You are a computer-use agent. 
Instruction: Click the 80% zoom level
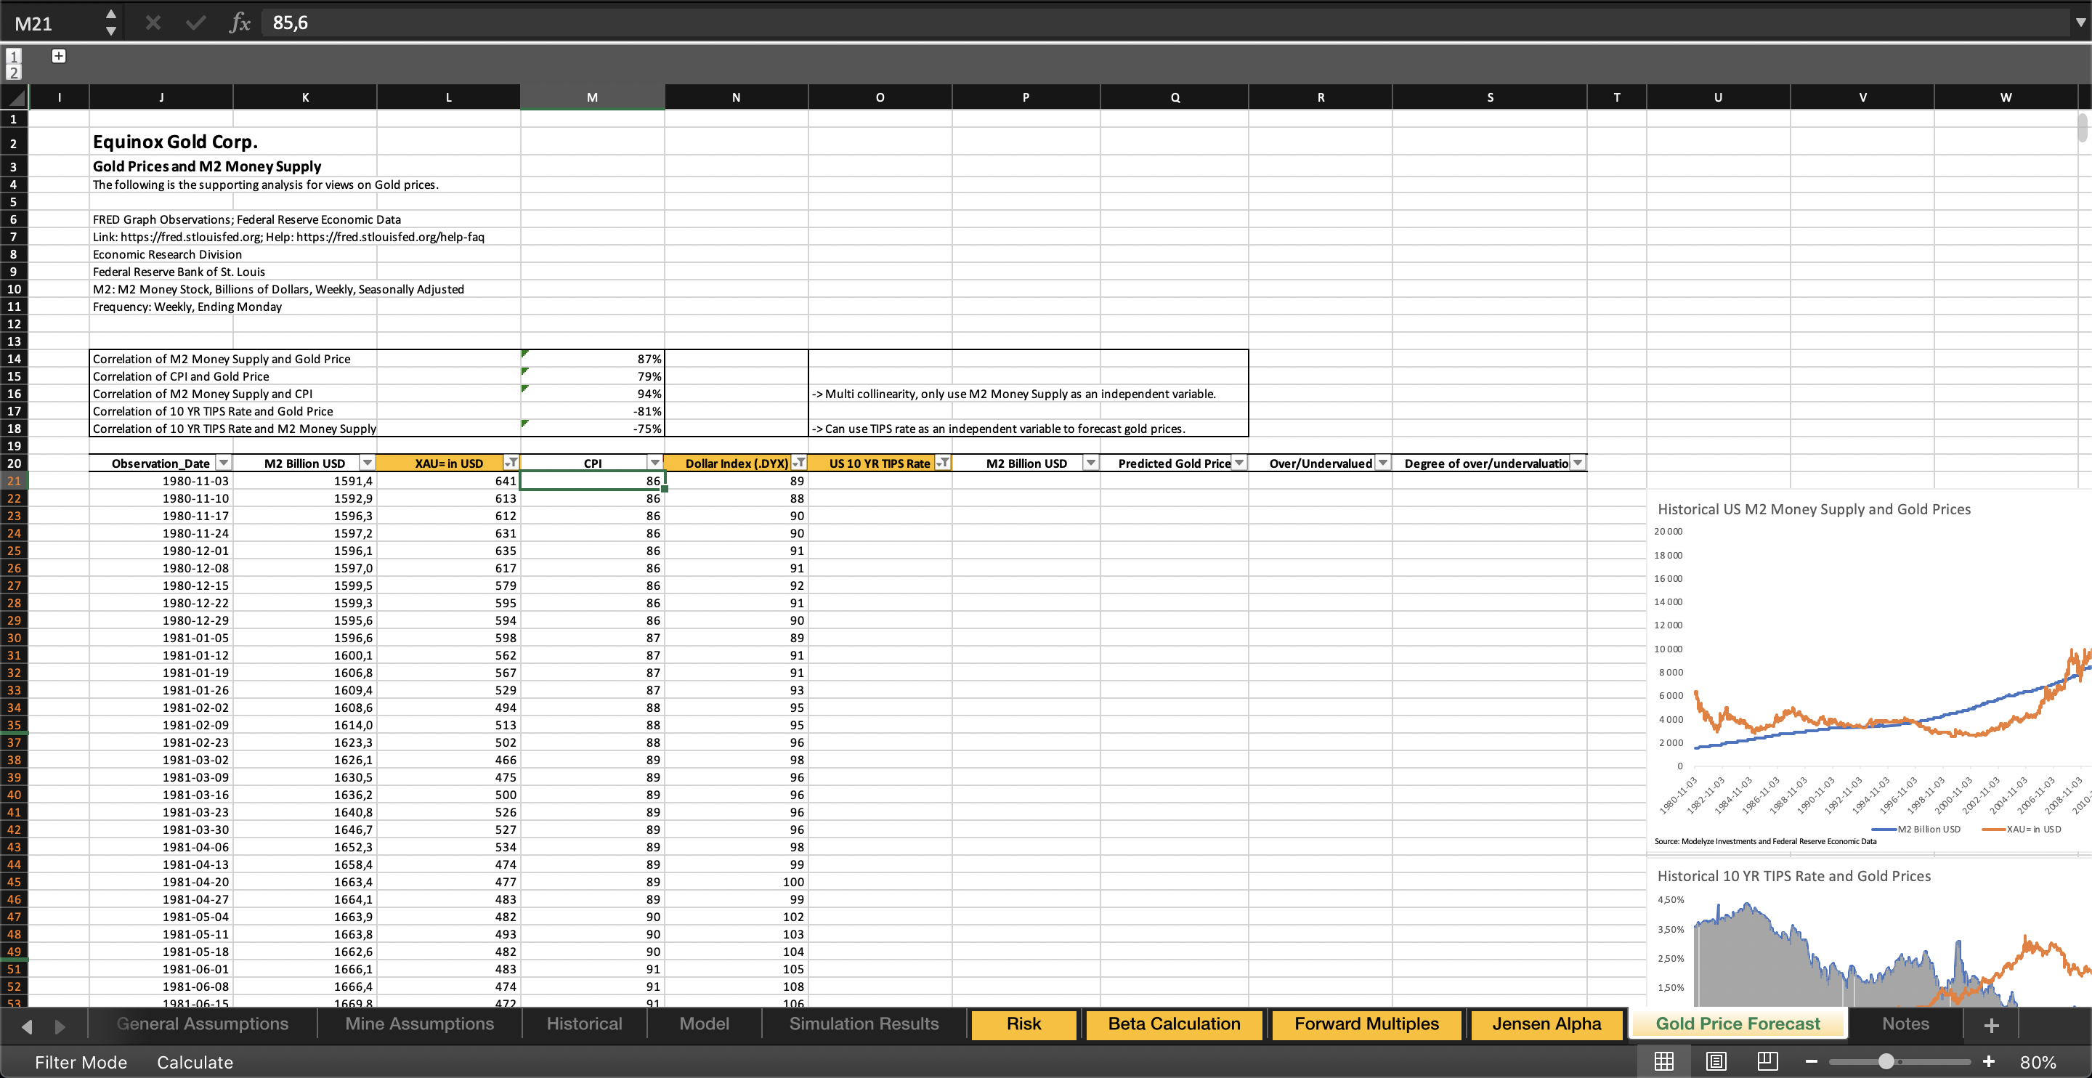tap(2038, 1063)
